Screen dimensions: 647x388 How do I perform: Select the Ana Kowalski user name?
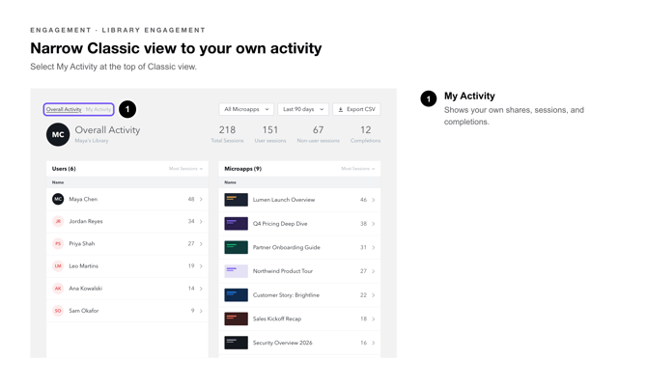[x=85, y=289]
